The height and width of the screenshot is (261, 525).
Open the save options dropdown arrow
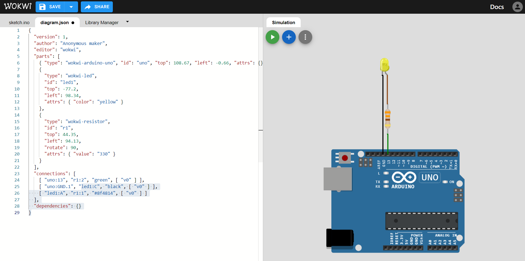tap(71, 7)
